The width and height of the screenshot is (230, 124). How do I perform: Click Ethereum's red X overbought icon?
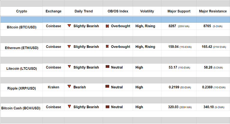[x=107, y=47]
